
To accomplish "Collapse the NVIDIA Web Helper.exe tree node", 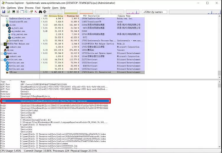I will click(x=2, y=44).
